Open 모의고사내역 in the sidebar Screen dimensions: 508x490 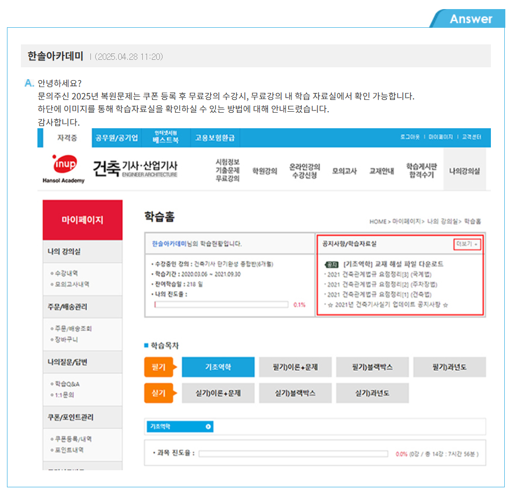(x=72, y=284)
